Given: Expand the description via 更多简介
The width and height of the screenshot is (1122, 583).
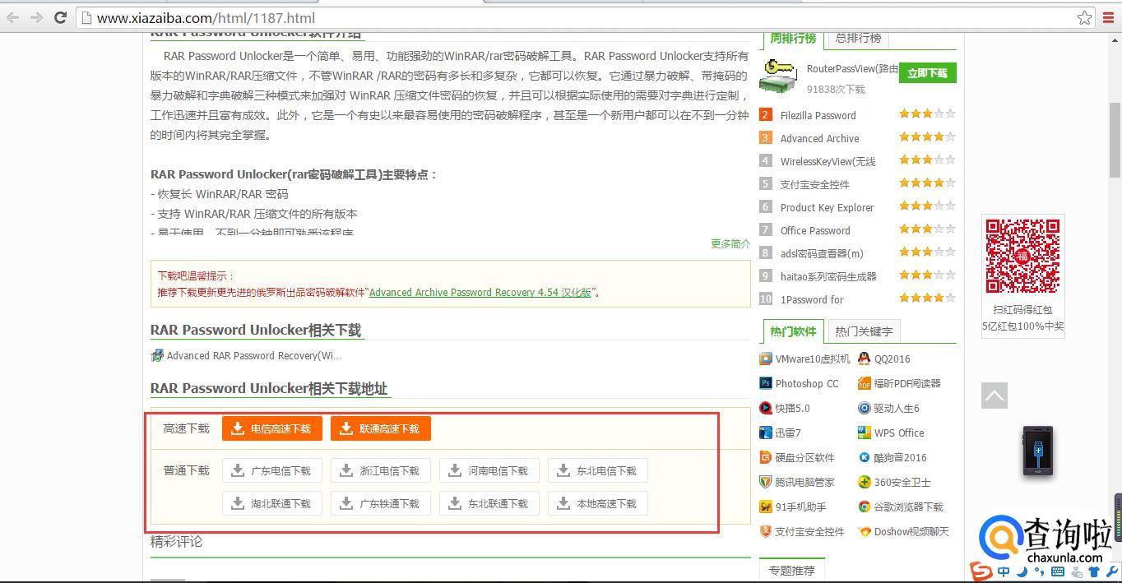Looking at the screenshot, I should click(730, 243).
